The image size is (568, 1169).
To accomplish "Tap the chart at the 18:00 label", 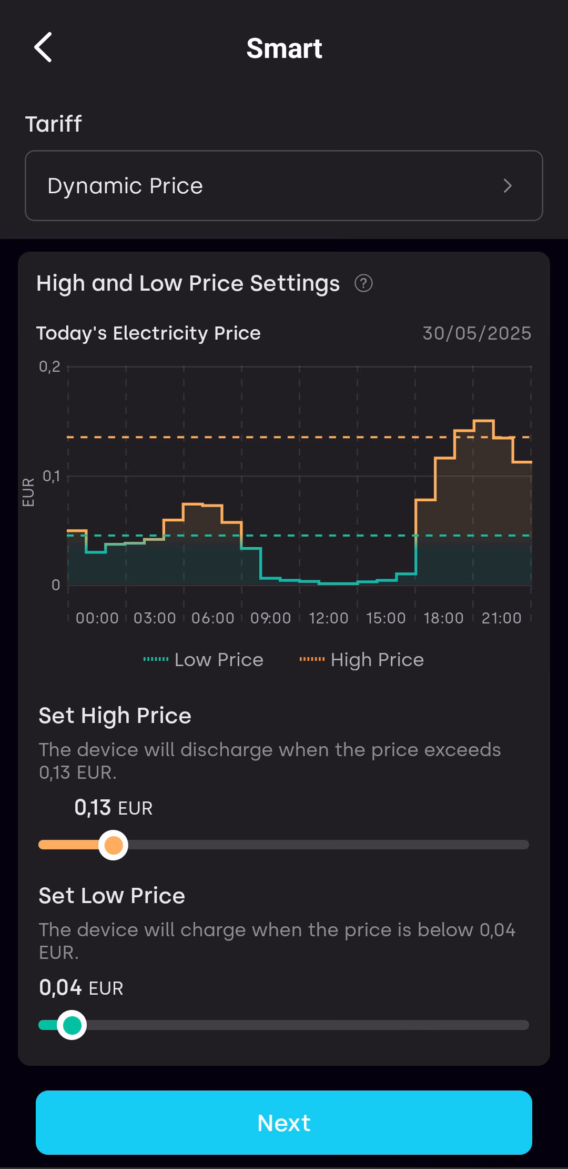I will 443,618.
